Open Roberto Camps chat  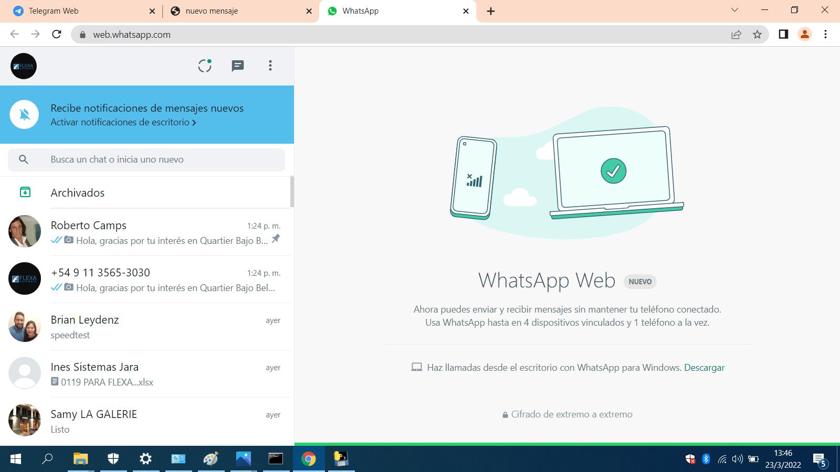[x=145, y=232]
